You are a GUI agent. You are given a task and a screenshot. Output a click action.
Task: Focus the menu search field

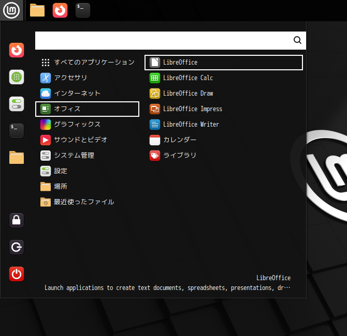point(170,40)
